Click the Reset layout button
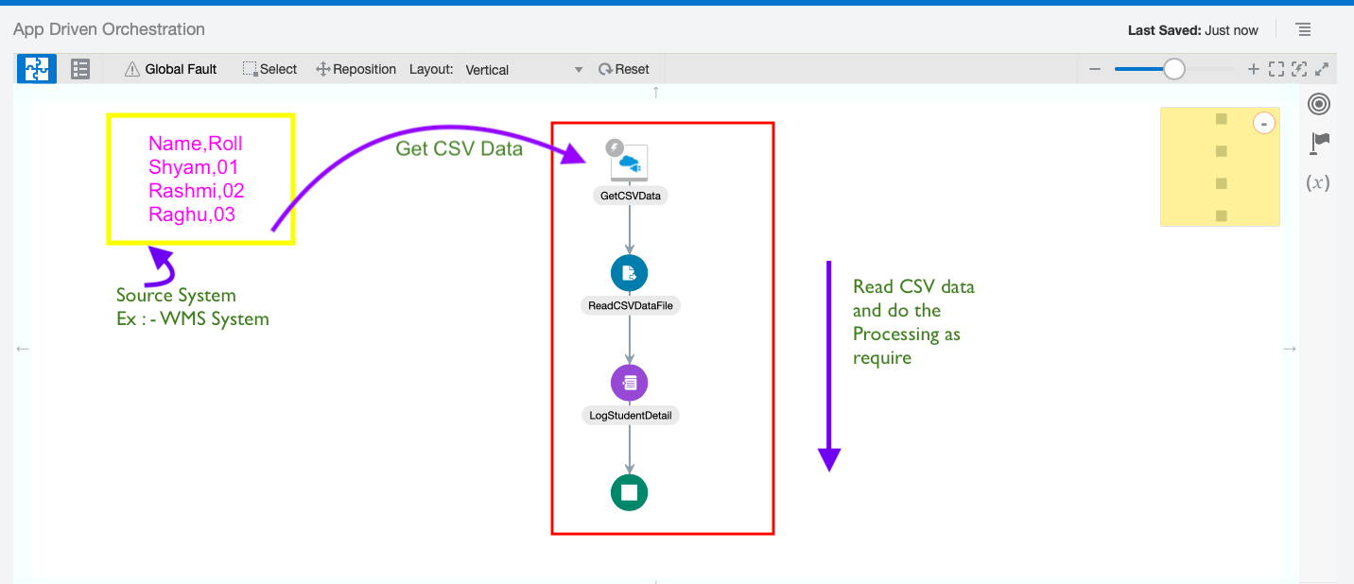The image size is (1354, 584). [624, 68]
